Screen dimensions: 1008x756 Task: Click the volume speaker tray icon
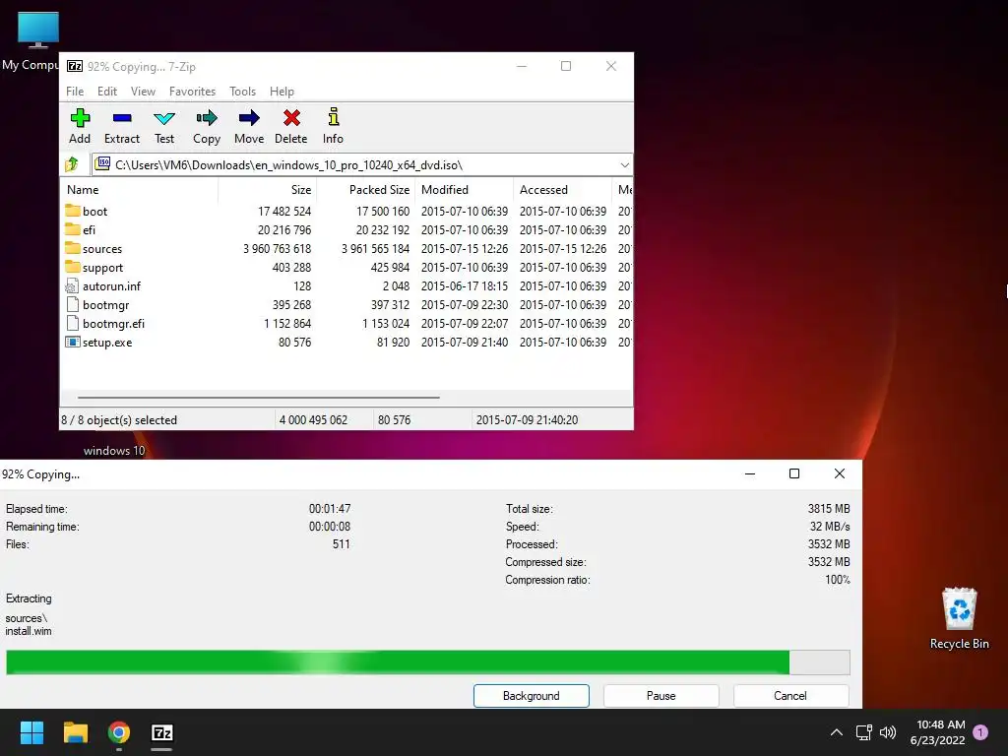[888, 732]
